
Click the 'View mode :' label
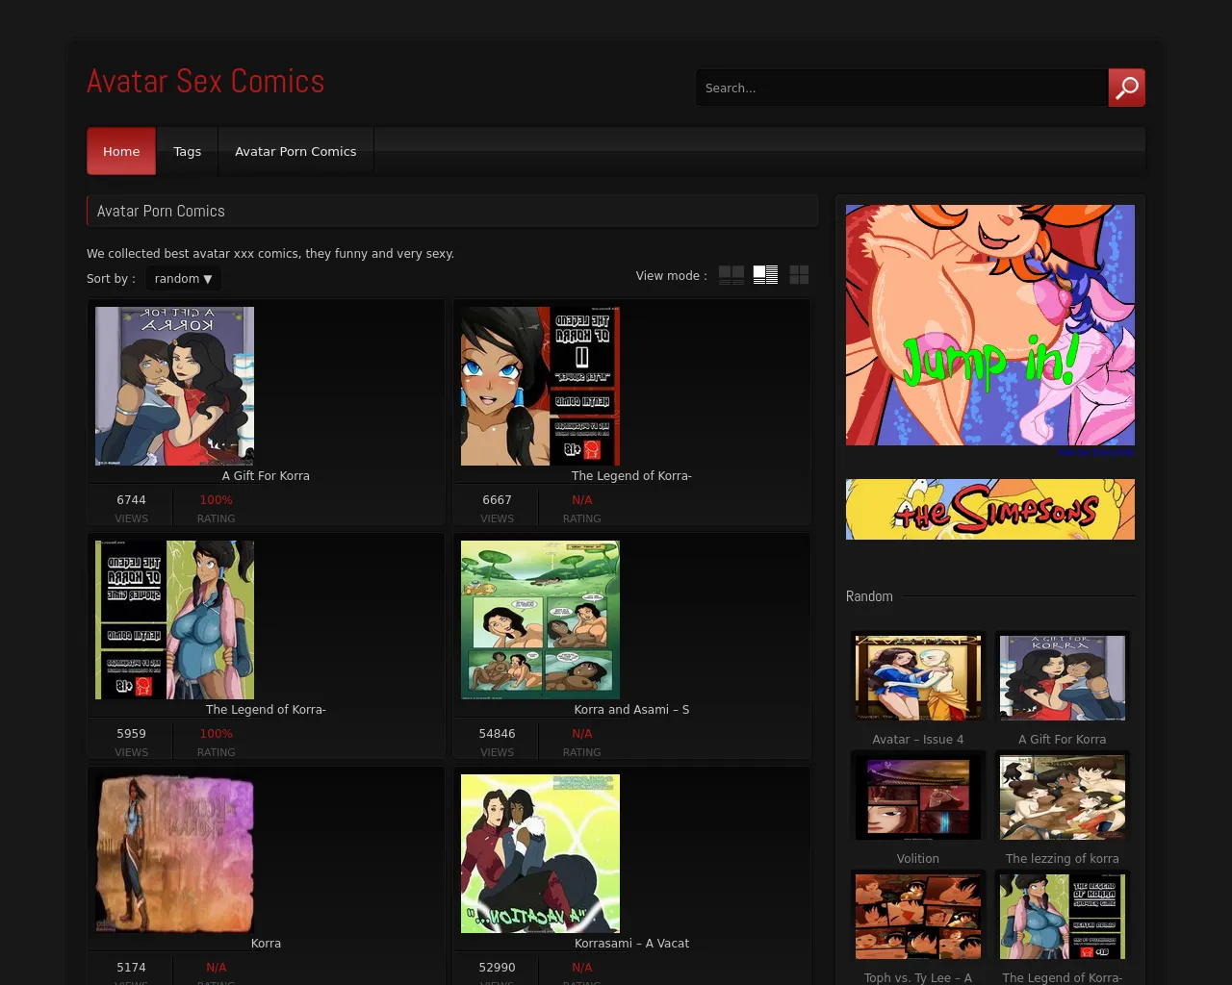click(x=671, y=276)
